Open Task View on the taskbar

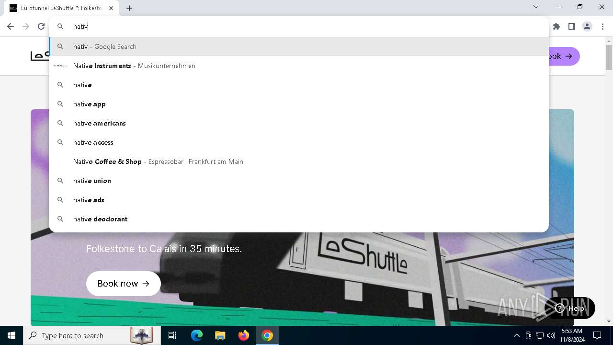click(x=172, y=335)
